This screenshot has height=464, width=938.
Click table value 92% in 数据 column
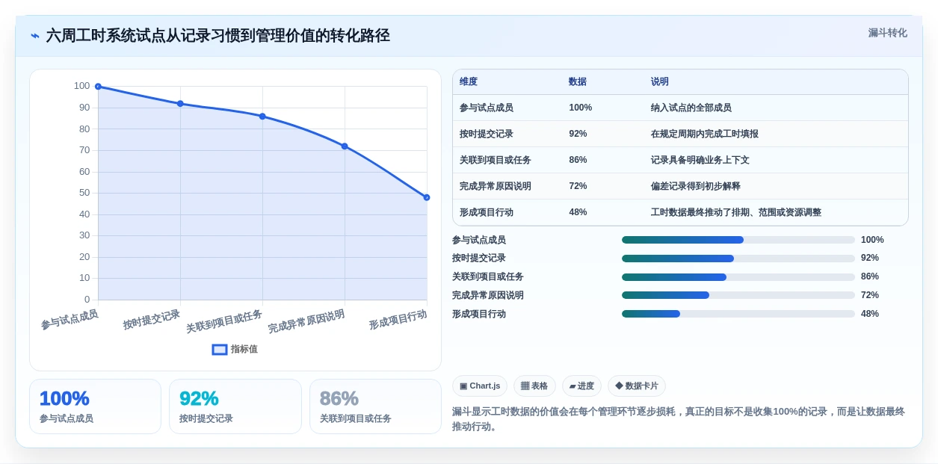click(x=578, y=134)
